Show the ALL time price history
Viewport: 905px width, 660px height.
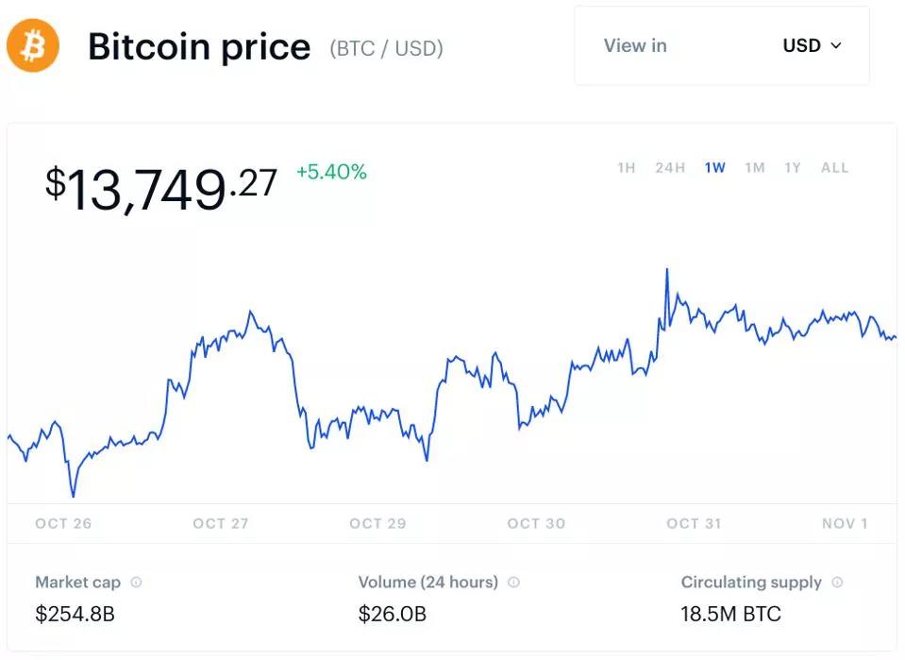click(x=834, y=168)
